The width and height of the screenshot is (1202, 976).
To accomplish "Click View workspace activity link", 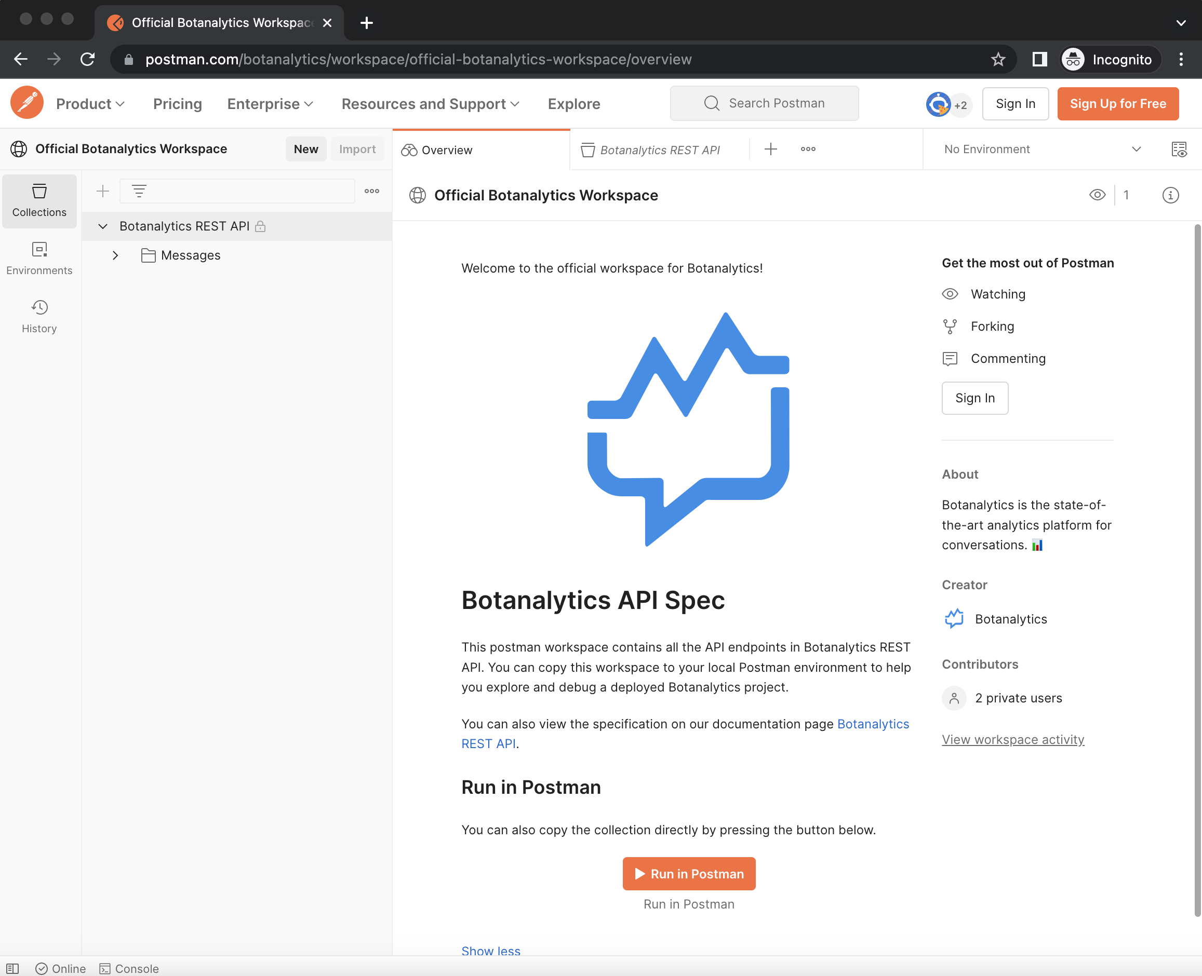I will tap(1013, 739).
